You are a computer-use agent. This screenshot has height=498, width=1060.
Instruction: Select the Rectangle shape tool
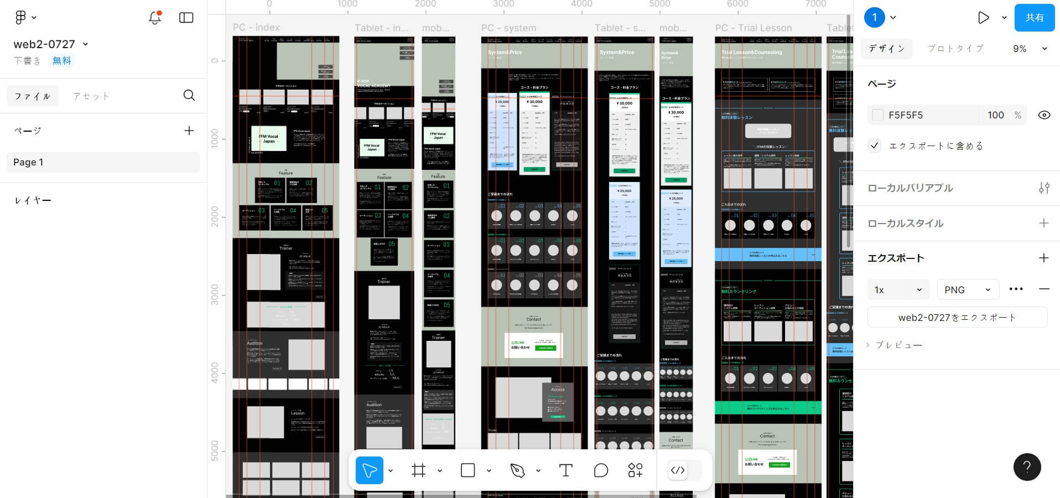click(x=467, y=470)
